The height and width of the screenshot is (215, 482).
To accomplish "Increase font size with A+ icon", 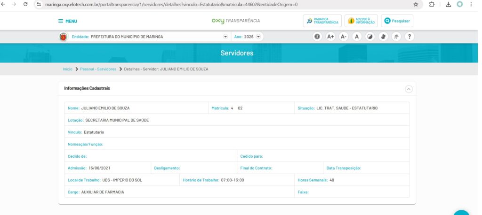I will point(330,37).
